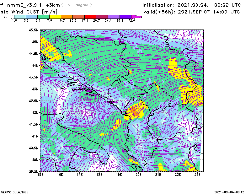The width and height of the screenshot is (251, 194).
Task: Click the 42.5N latitude label
Action: click(x=34, y=101)
